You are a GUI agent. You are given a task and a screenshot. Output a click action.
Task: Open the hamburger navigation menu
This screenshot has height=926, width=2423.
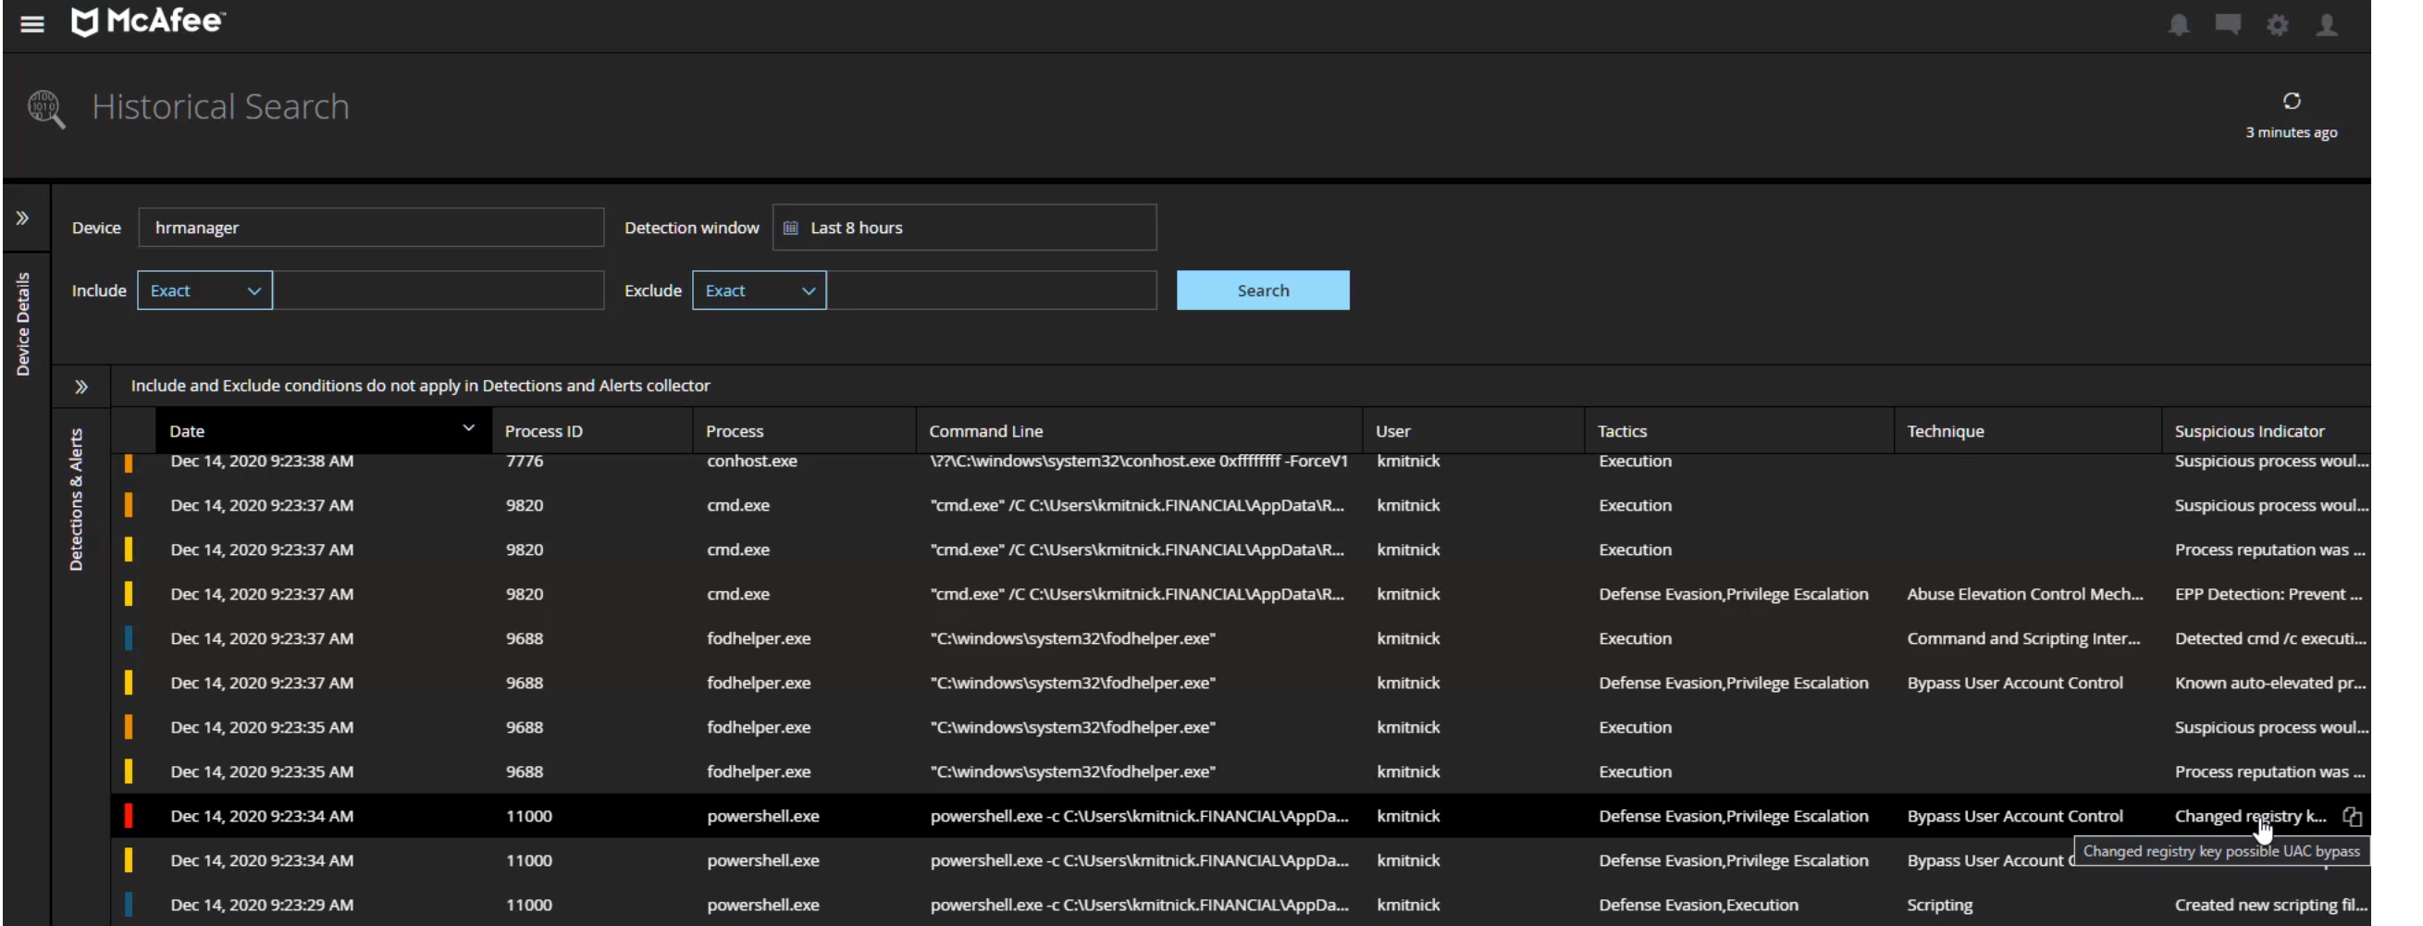click(x=32, y=23)
